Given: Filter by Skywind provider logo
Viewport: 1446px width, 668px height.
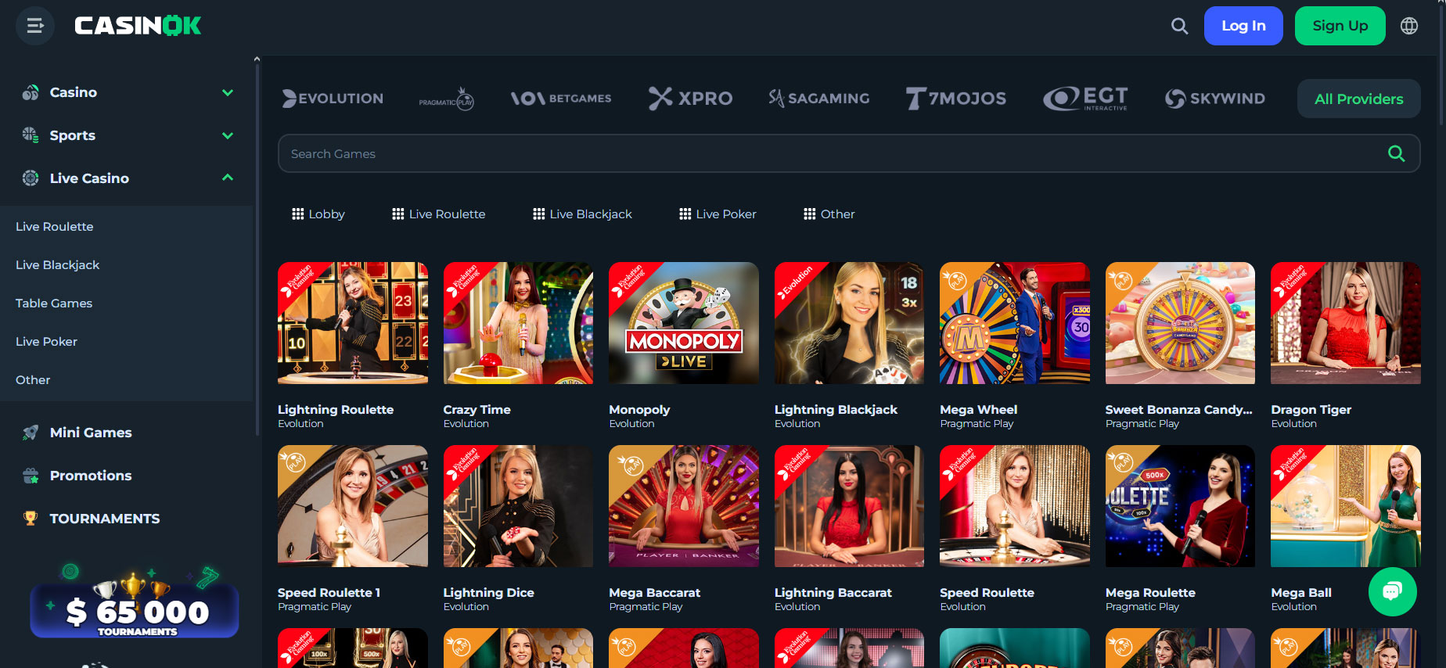Looking at the screenshot, I should [1214, 99].
